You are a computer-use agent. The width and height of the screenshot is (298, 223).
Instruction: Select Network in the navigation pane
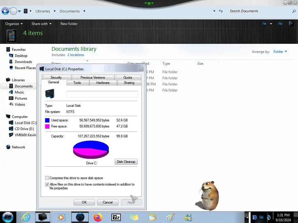[x=18, y=147]
